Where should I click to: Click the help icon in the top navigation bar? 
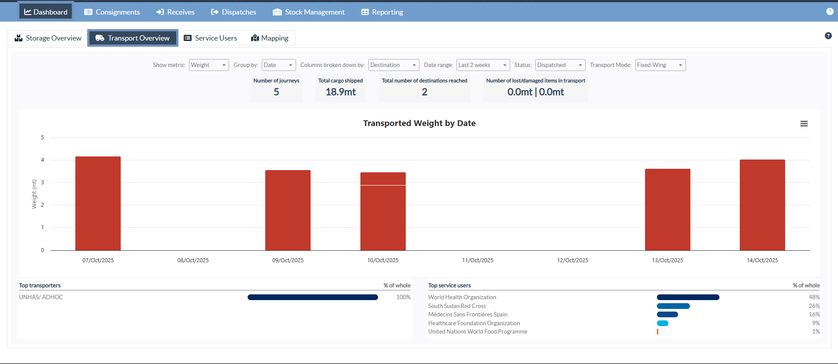(830, 11)
